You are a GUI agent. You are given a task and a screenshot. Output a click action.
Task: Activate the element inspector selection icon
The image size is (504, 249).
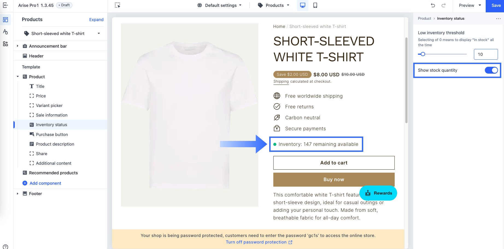pyautogui.click(x=118, y=5)
